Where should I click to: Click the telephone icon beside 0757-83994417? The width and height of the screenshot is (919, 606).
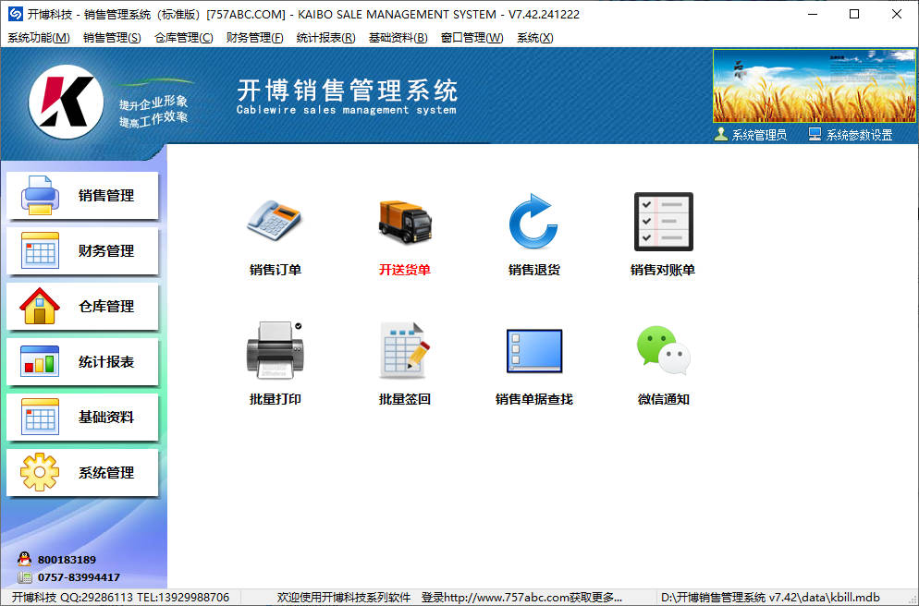(24, 577)
